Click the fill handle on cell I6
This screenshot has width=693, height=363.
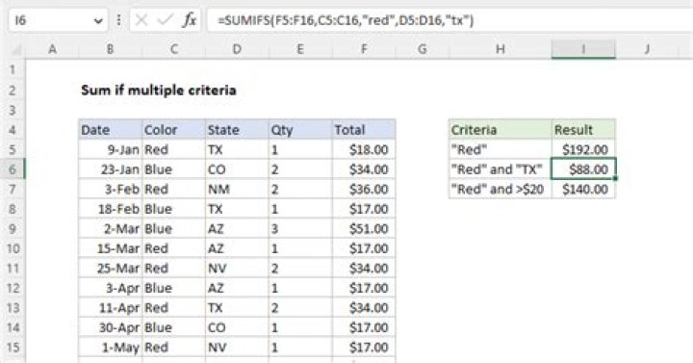pos(615,179)
